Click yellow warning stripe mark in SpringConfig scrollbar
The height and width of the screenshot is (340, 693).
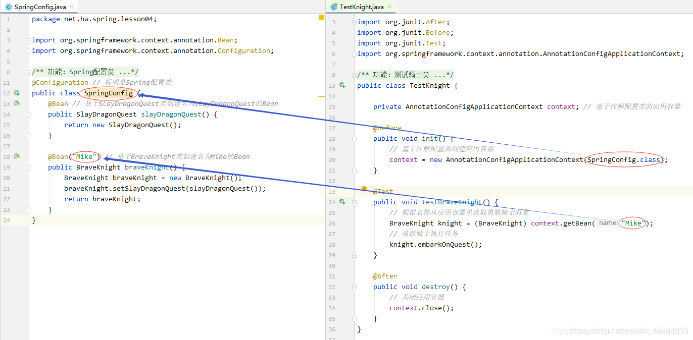coord(322,95)
